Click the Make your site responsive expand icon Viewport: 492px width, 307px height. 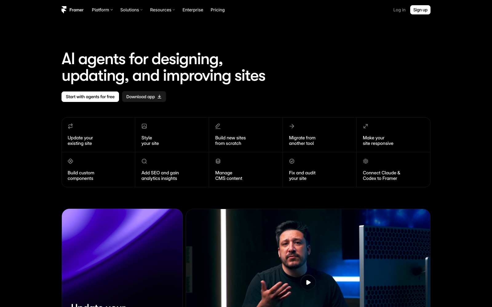[366, 126]
